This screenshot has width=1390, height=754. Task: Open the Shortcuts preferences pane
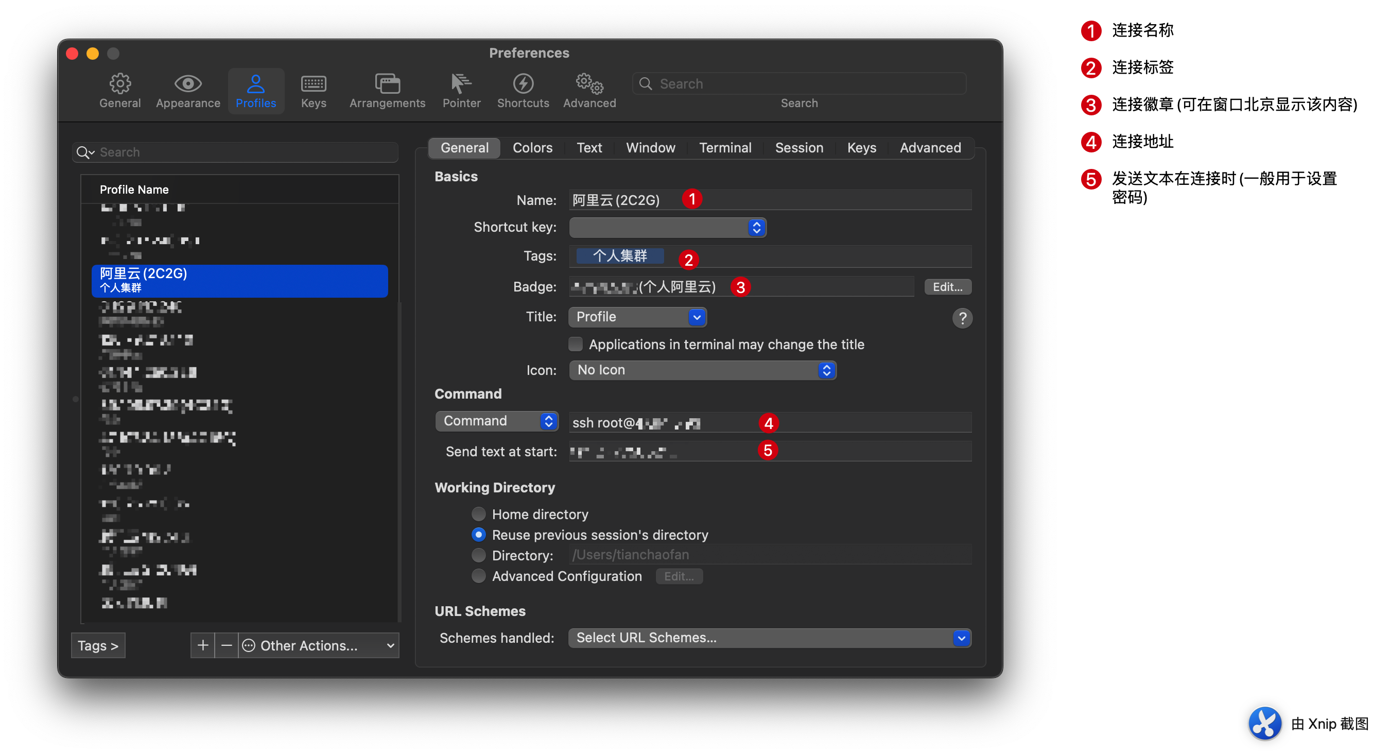point(523,91)
